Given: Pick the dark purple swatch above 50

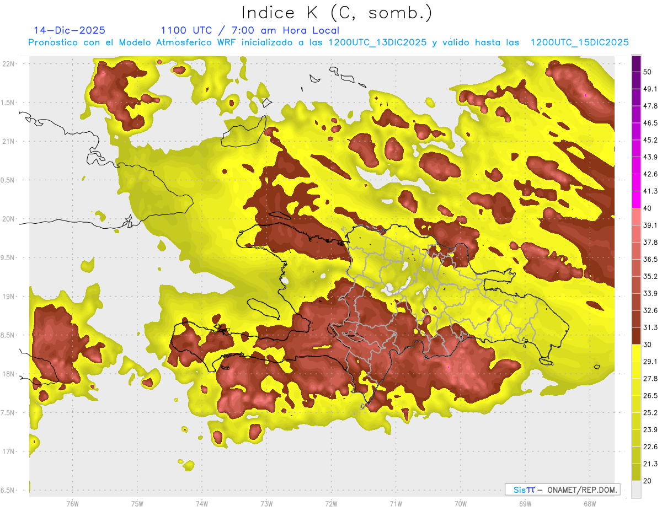Looking at the screenshot, I should tap(636, 63).
